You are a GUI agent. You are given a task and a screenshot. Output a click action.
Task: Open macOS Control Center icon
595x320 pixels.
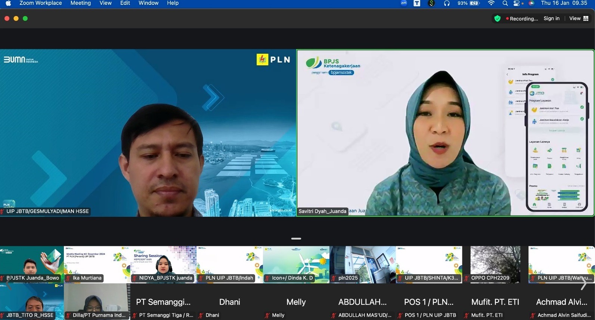point(517,3)
